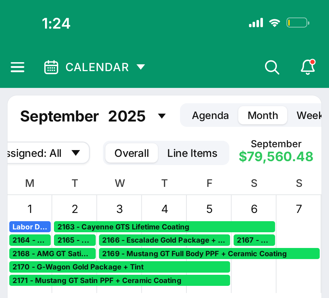The image size is (329, 298).
Task: Click the $79,560.48 September total
Action: click(276, 157)
